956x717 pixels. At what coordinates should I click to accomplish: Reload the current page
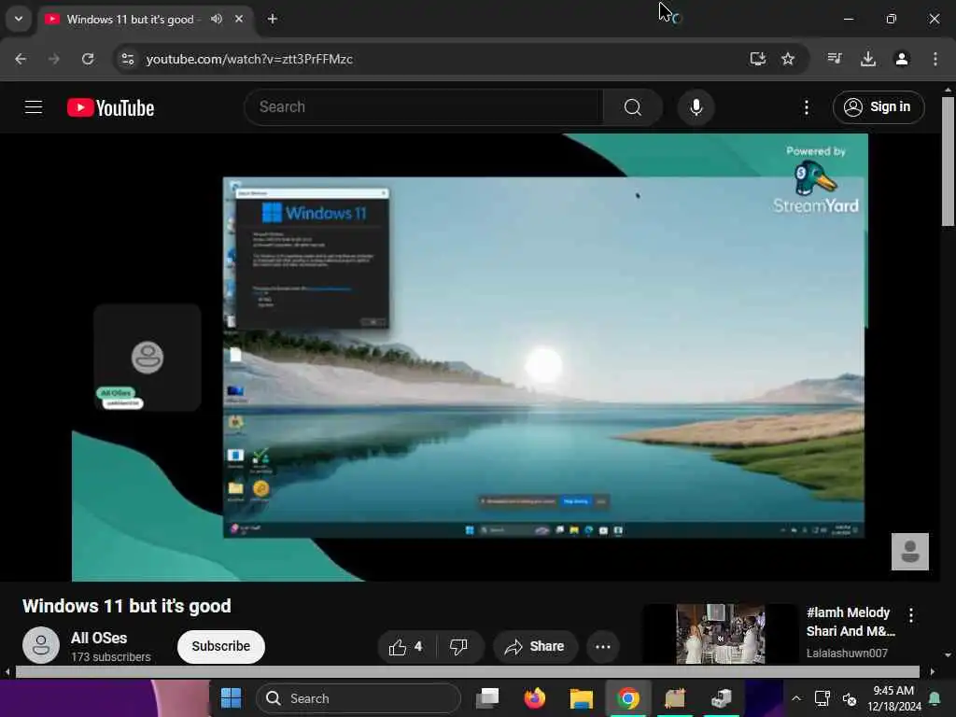pyautogui.click(x=88, y=59)
